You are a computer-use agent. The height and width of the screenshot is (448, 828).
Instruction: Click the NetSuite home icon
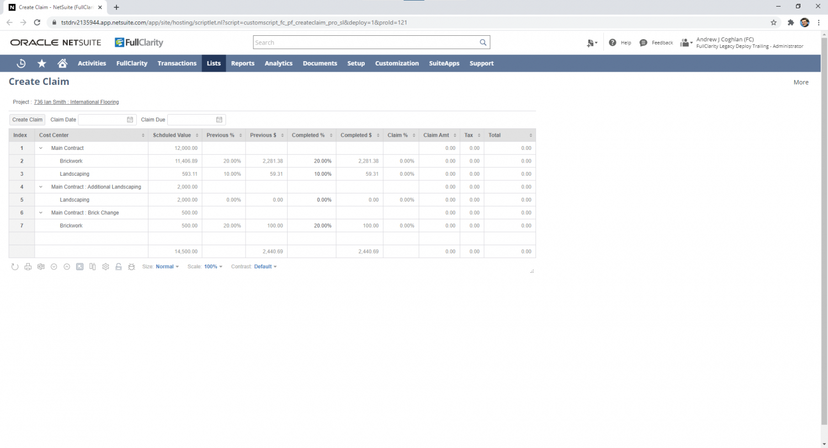(62, 63)
